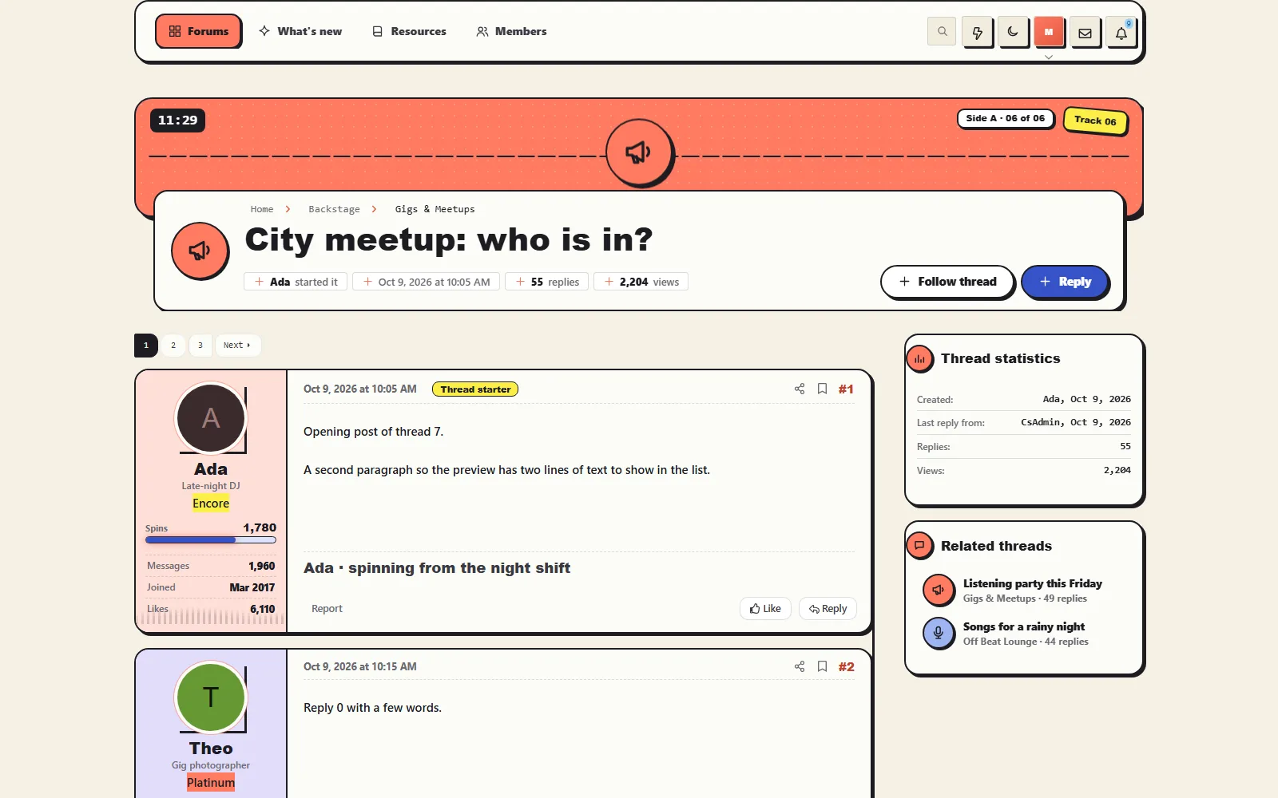Like Ada's opening post
Image resolution: width=1278 pixels, height=798 pixels.
pos(765,609)
